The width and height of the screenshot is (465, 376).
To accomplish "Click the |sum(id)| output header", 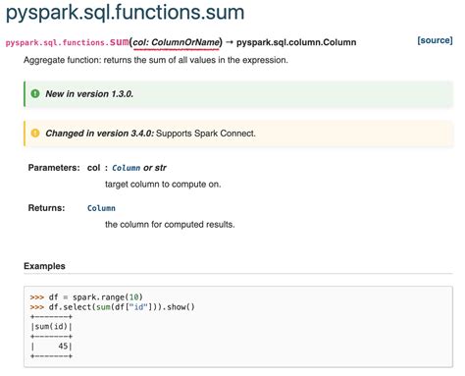I will pos(51,327).
